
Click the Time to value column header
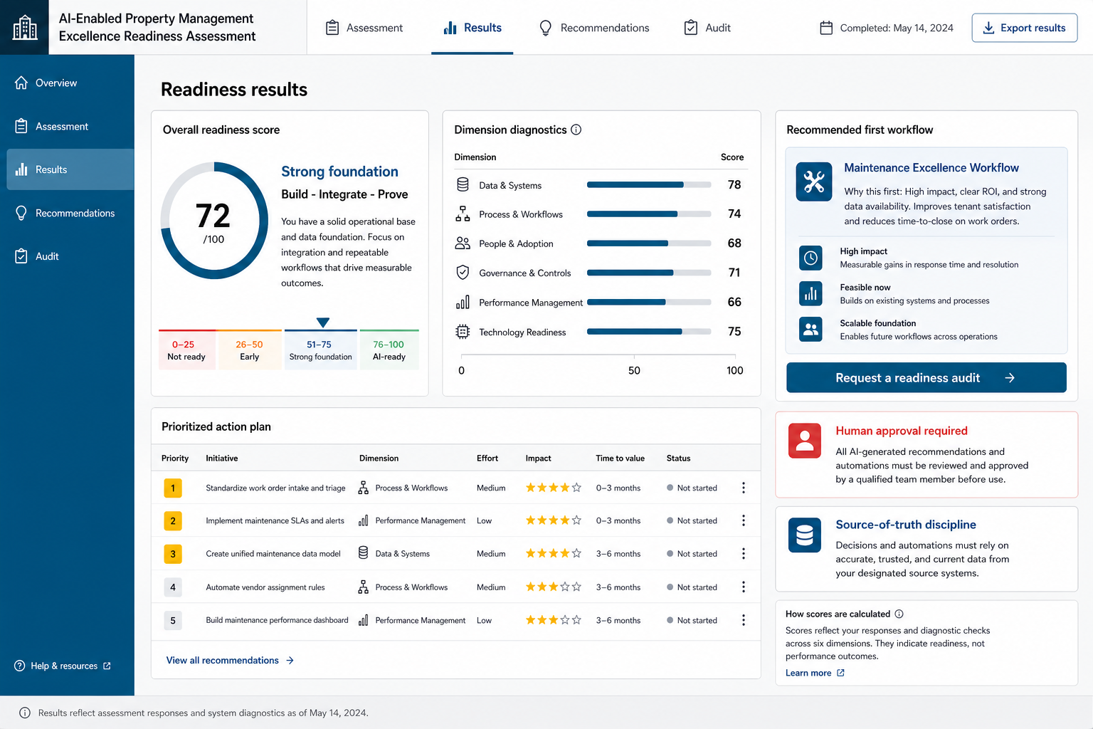click(621, 458)
